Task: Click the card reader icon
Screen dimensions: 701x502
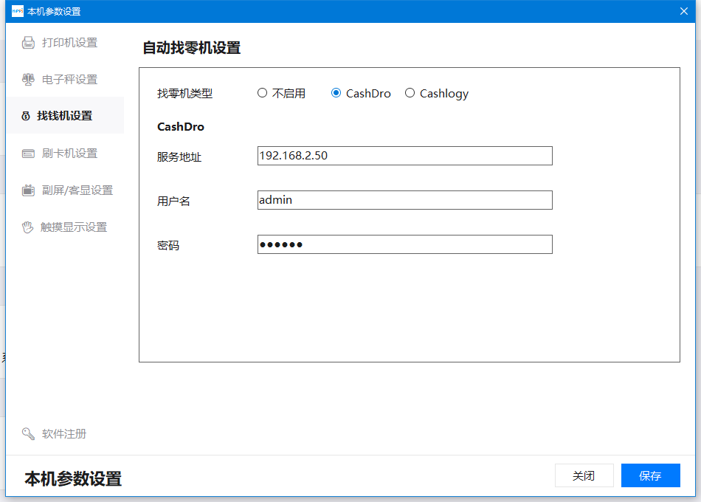Action: tap(28, 154)
